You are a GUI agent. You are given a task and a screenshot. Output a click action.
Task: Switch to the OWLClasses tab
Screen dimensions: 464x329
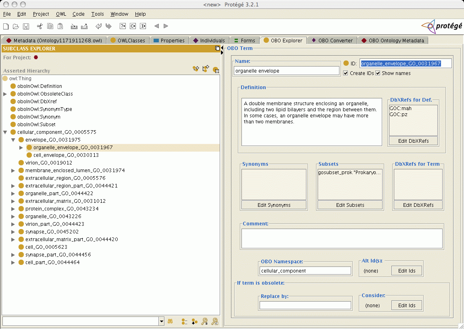tap(128, 41)
